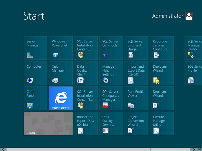Open the Server Manager tile
The height and width of the screenshot is (151, 202).
point(35,48)
